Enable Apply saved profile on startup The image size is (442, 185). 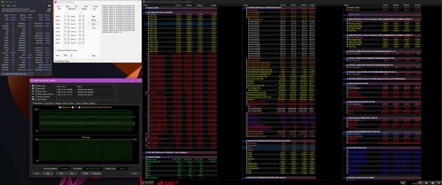56,50
